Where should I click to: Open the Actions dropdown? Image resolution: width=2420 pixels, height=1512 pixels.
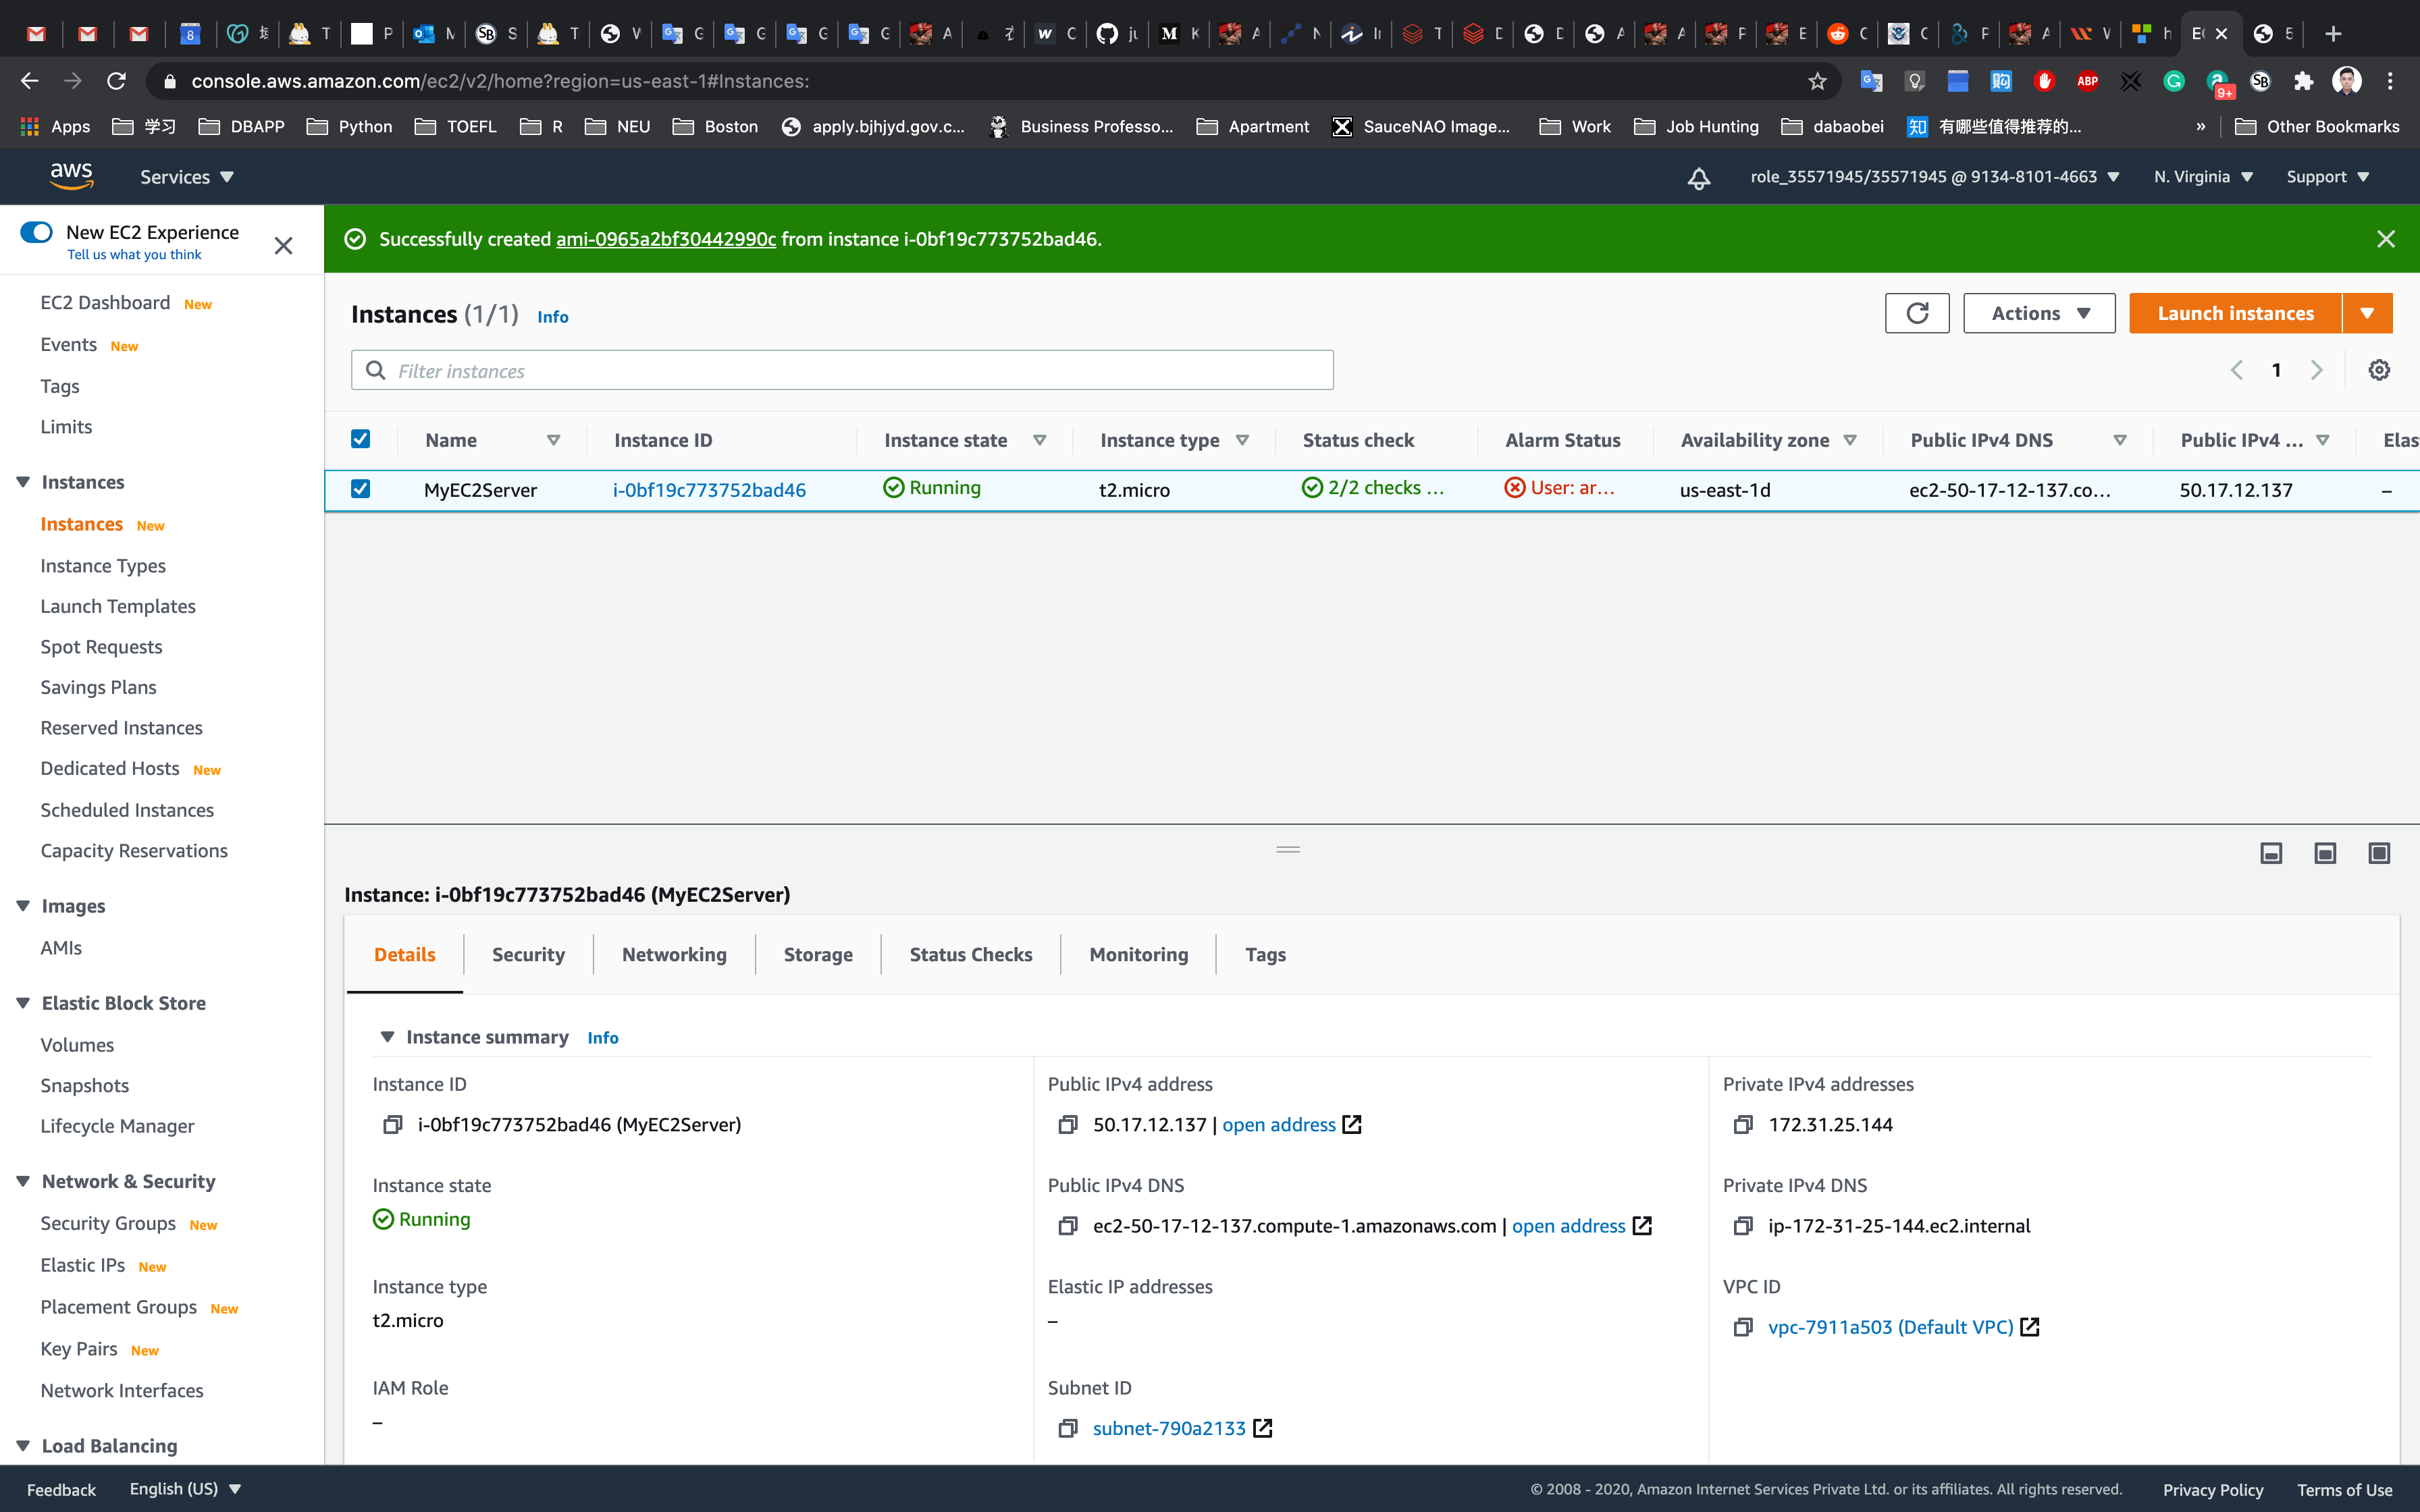2038,313
